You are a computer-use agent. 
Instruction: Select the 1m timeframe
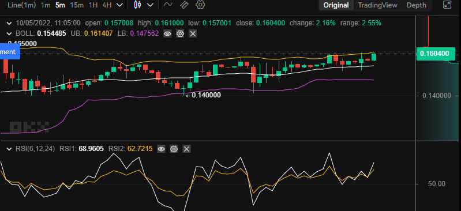[x=46, y=5]
